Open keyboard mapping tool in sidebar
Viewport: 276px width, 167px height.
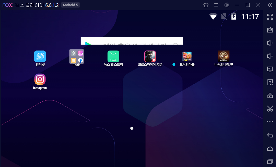[x=270, y=30]
